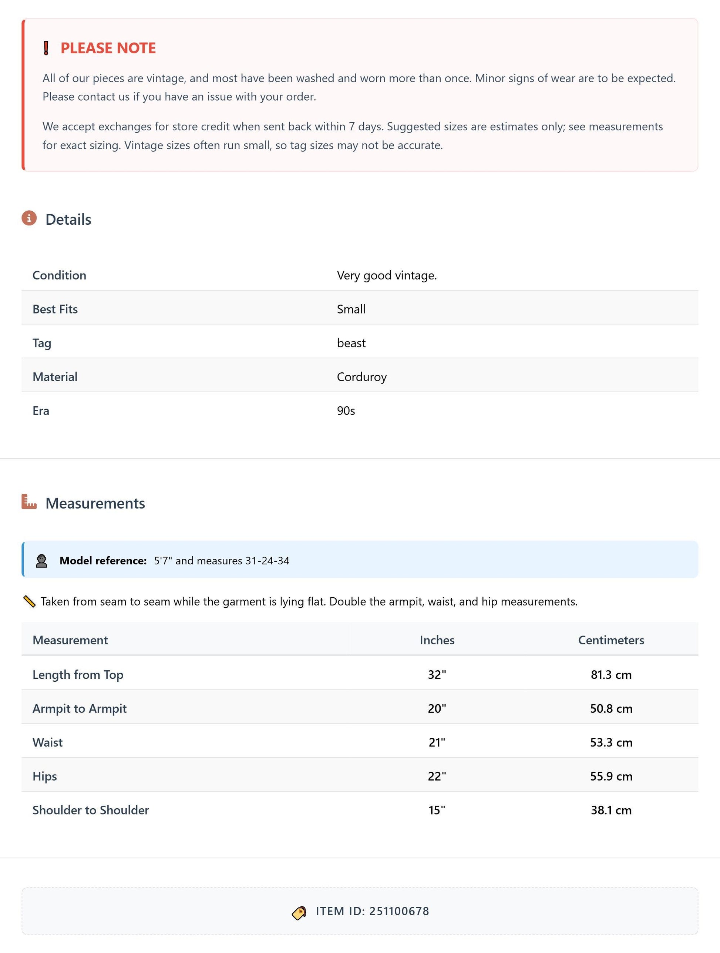Viewport: 720px width, 953px height.
Task: Click the Tag value beast
Action: tap(351, 343)
